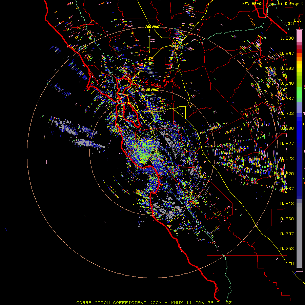Click the 0.680 scale value
This screenshot has width=305, height=305.
click(287, 128)
